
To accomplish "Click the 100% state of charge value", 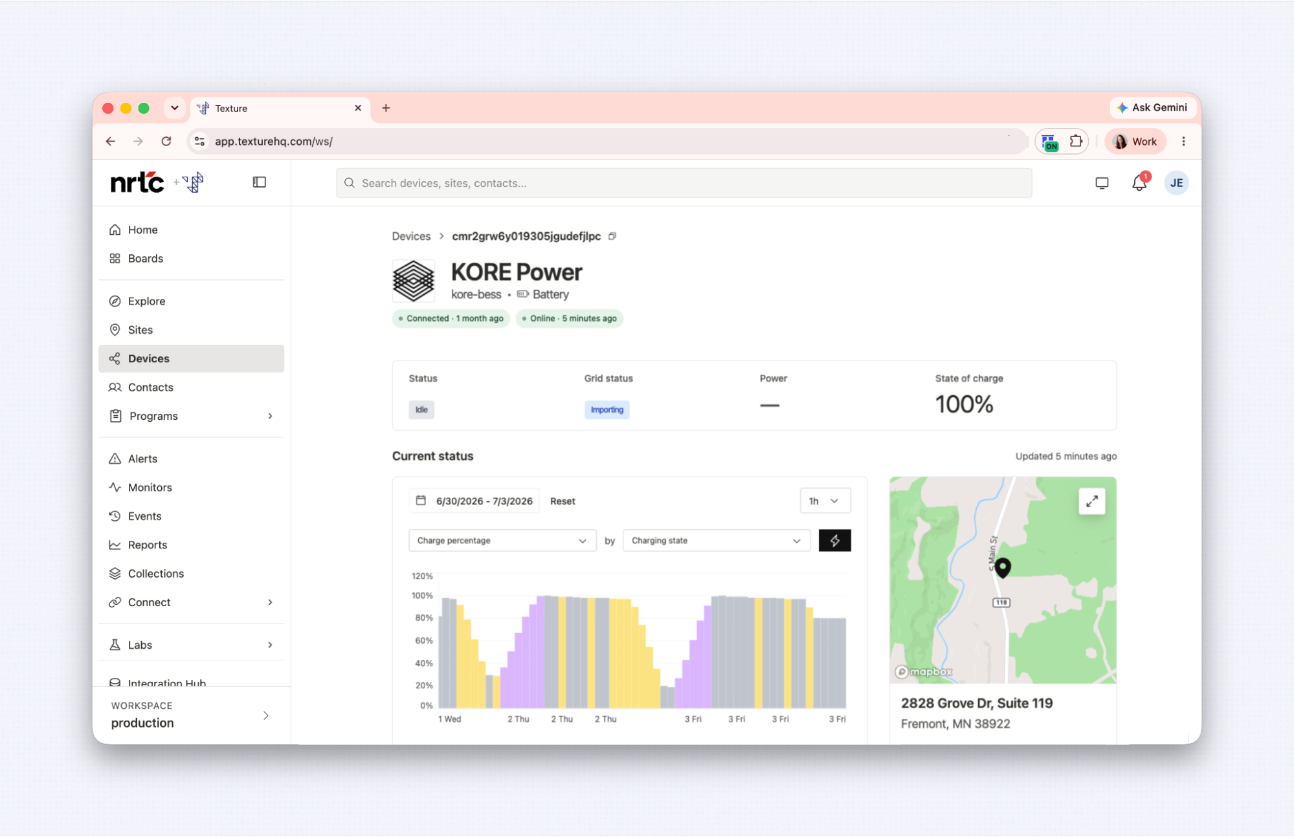I will coord(964,405).
